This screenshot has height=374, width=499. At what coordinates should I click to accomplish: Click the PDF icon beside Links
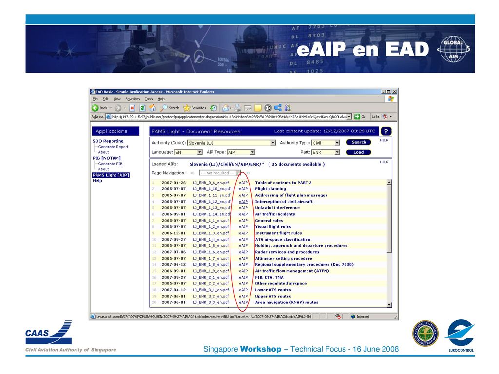pyautogui.click(x=385, y=117)
